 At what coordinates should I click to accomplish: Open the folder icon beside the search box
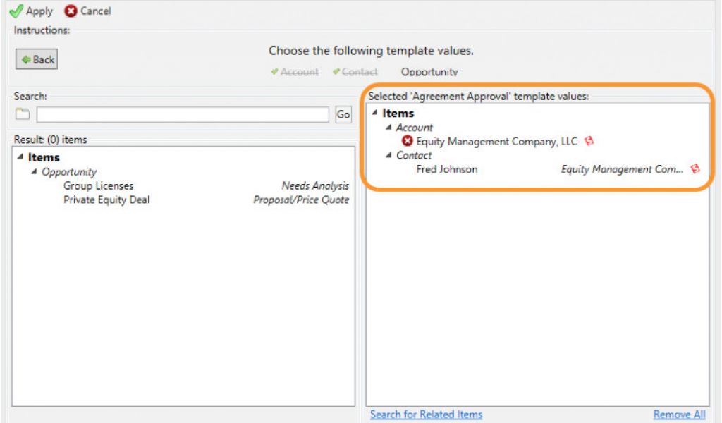click(23, 114)
